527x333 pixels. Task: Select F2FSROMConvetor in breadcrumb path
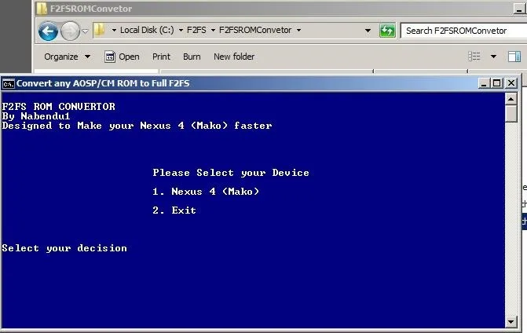[255, 30]
